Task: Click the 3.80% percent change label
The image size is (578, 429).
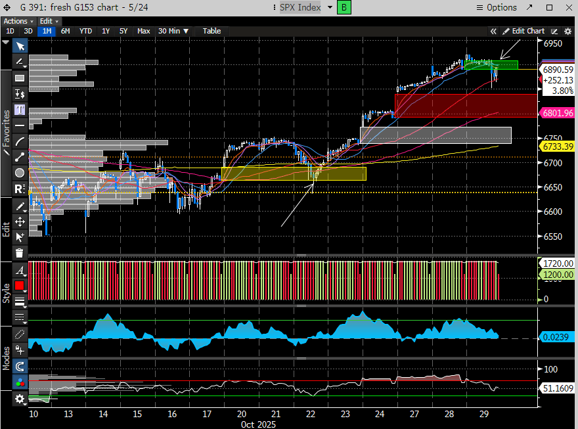Action: pyautogui.click(x=562, y=90)
